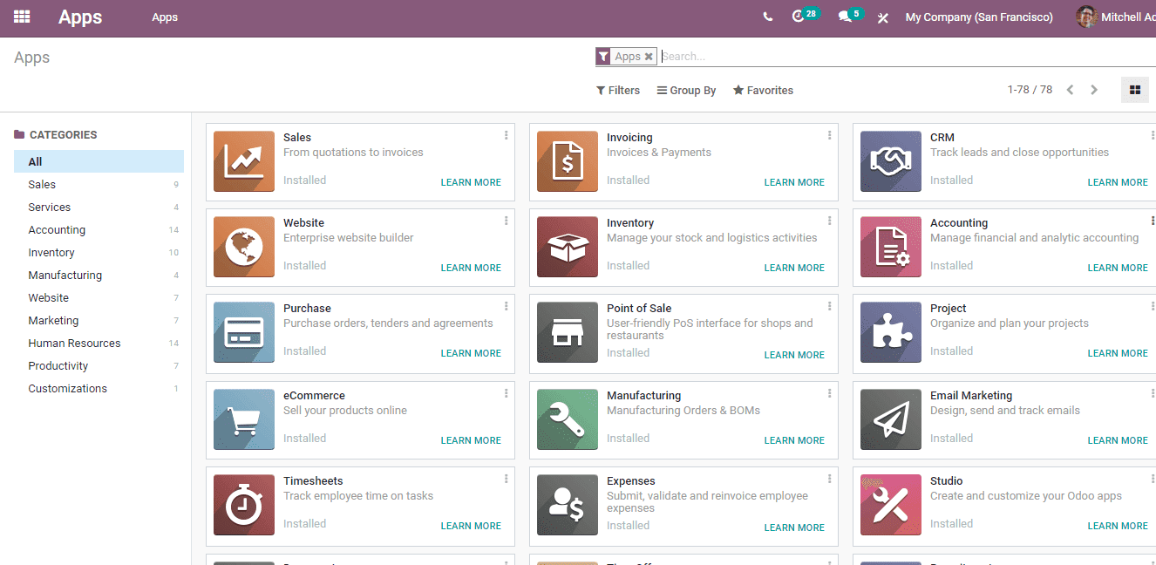Click the CRM handshake icon

tap(891, 161)
